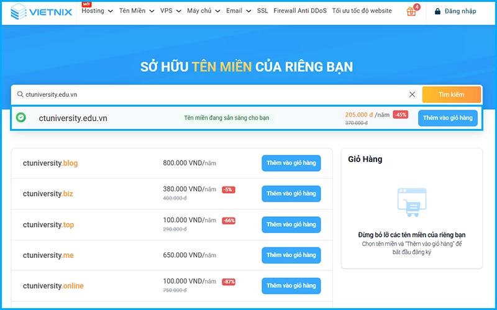The image size is (497, 310).
Task: Add ctuniversity.edu.vn to cart
Action: [447, 118]
